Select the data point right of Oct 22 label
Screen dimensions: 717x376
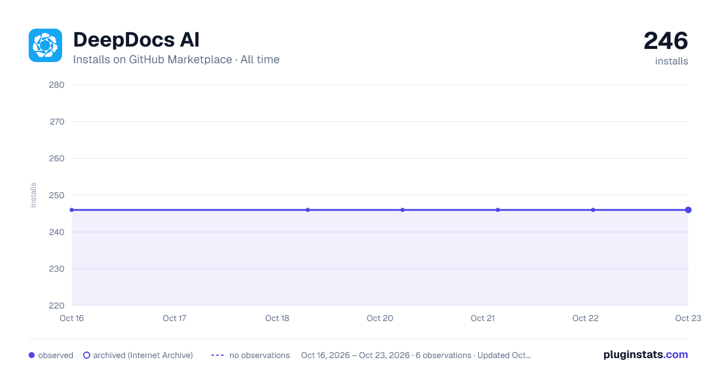pos(593,210)
